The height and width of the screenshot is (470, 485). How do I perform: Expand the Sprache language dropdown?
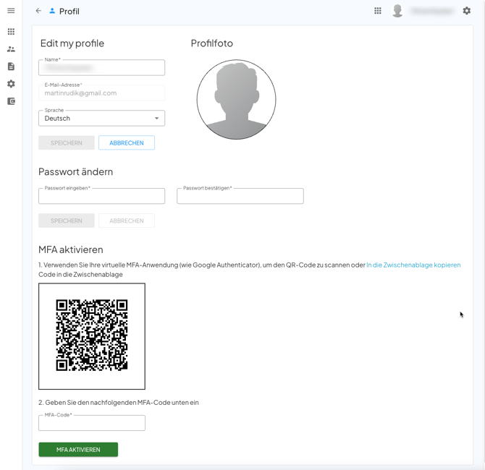101,118
